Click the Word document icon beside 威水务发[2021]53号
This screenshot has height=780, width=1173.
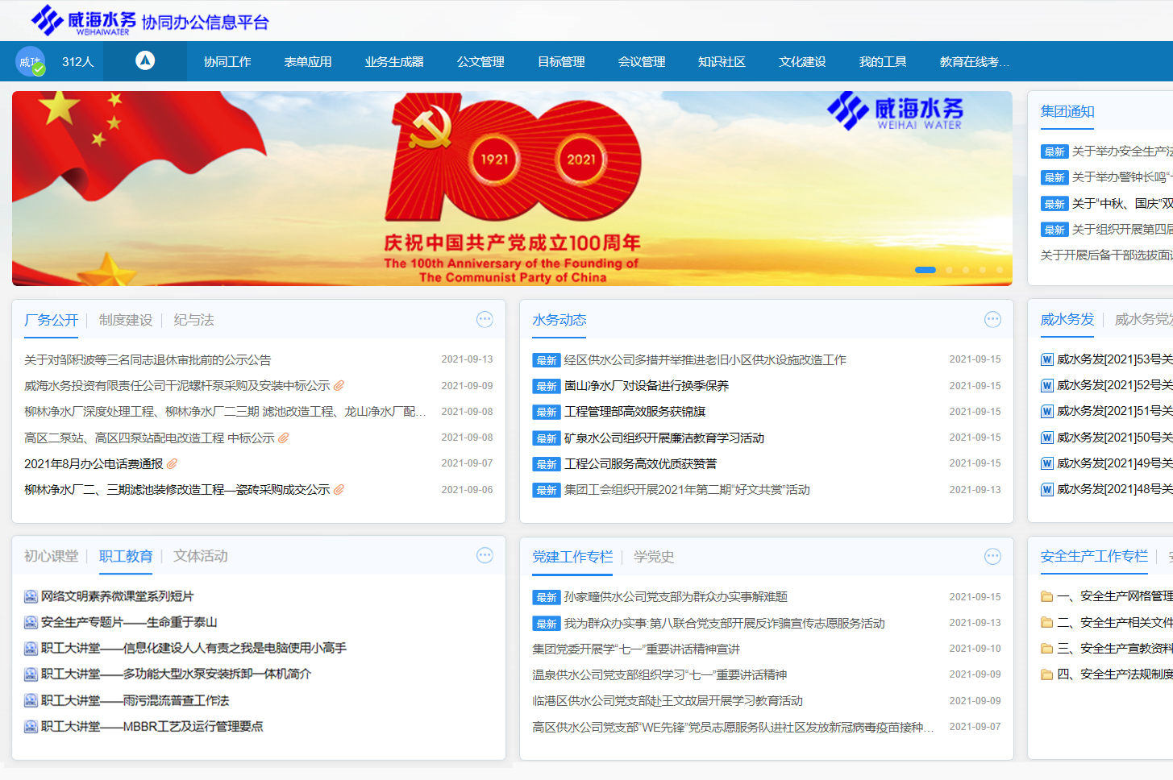[1047, 359]
